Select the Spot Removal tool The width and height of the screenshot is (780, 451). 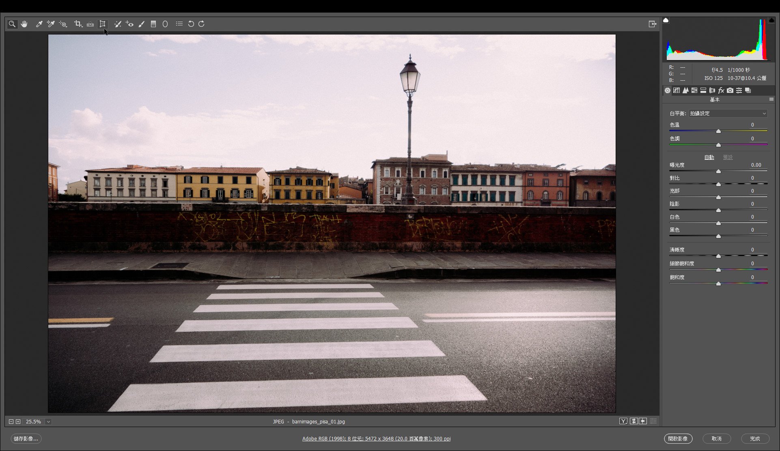[118, 24]
